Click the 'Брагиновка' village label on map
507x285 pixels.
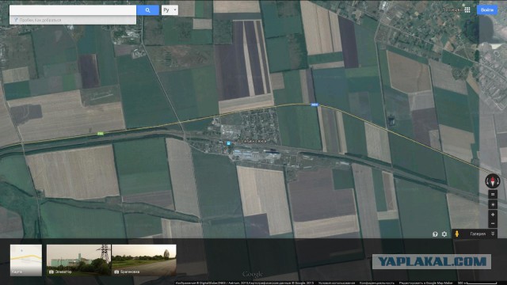tap(252, 141)
